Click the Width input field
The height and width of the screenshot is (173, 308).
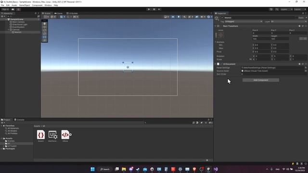pos(261,39)
